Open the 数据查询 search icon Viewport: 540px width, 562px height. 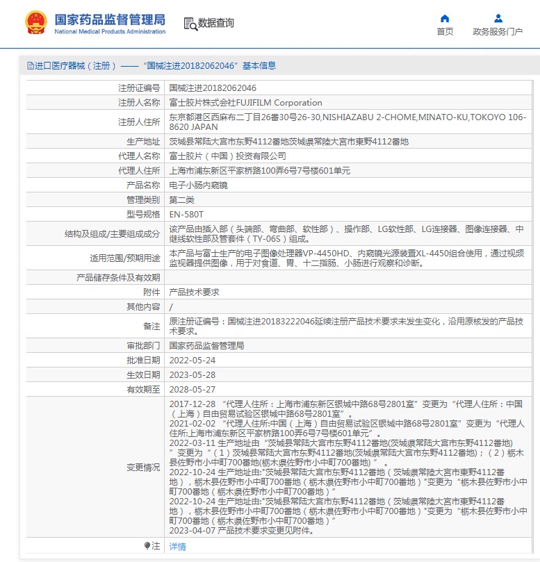(x=190, y=24)
